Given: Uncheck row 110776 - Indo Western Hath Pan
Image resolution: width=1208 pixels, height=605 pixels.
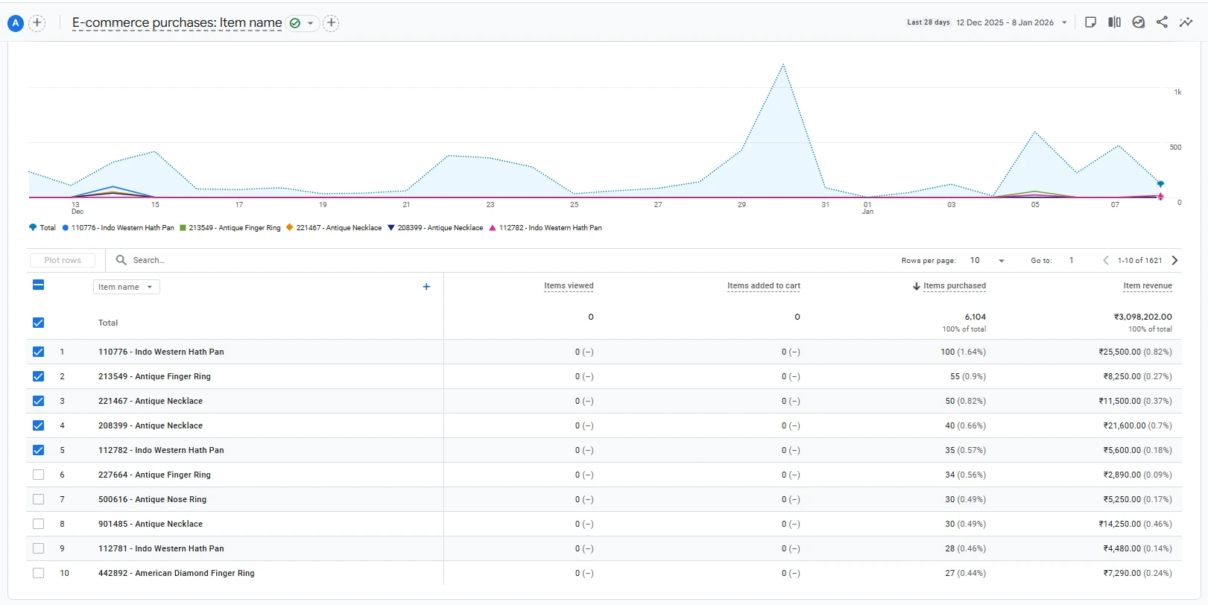Looking at the screenshot, I should coord(39,352).
